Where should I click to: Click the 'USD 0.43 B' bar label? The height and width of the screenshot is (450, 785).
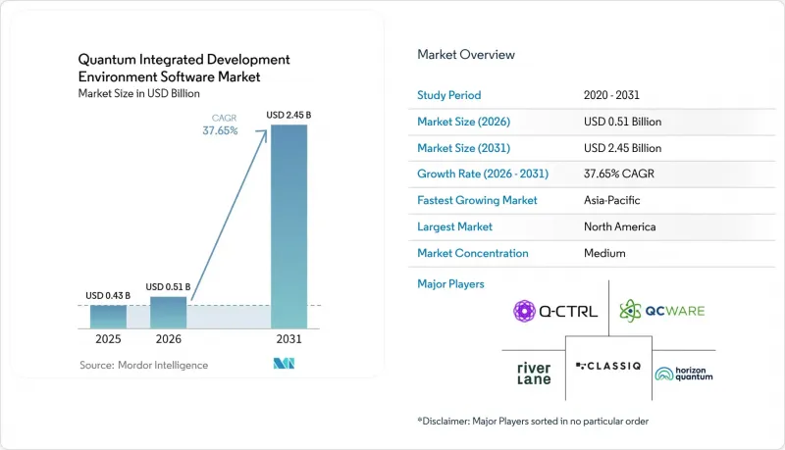click(x=108, y=295)
